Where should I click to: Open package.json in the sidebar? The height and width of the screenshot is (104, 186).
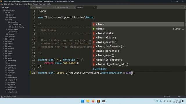point(12,82)
